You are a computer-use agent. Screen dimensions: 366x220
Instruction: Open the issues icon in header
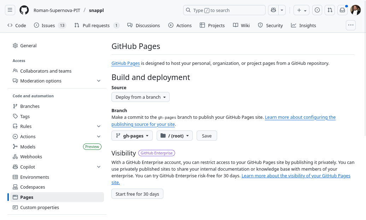pyautogui.click(x=317, y=10)
